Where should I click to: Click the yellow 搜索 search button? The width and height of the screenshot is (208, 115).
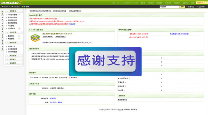tap(182, 7)
